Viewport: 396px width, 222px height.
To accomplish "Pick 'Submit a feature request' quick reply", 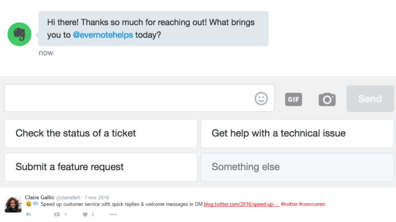I will point(101,167).
